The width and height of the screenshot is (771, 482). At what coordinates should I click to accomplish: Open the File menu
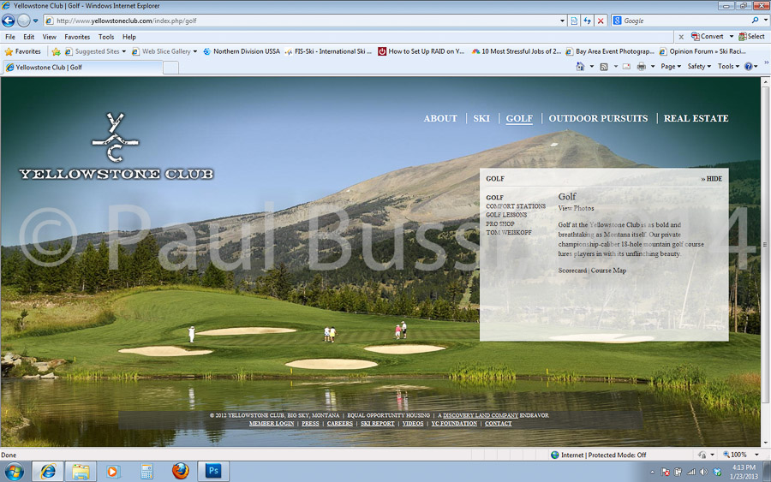pyautogui.click(x=9, y=37)
